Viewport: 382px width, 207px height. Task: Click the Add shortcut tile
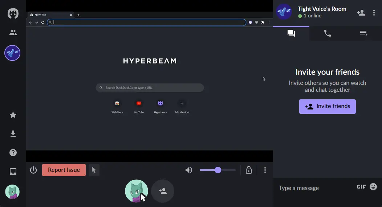(x=182, y=107)
